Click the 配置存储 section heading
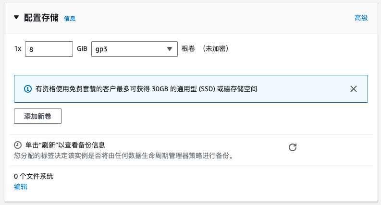The height and width of the screenshot is (205, 381). click(x=41, y=18)
